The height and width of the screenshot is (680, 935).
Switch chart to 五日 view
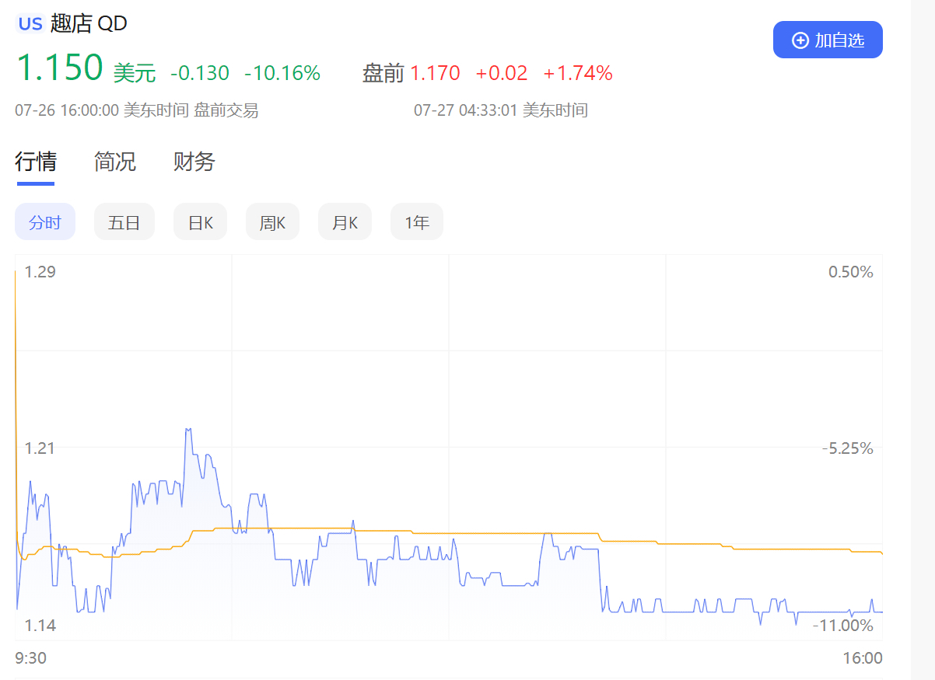(x=124, y=223)
